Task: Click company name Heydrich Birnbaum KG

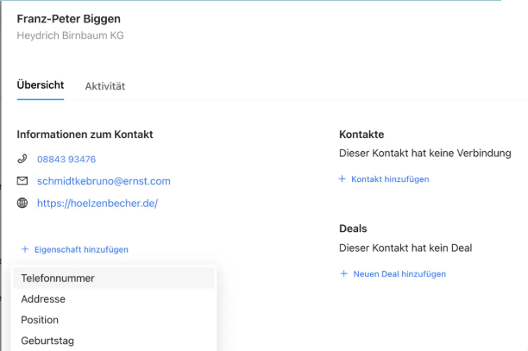Action: click(71, 35)
